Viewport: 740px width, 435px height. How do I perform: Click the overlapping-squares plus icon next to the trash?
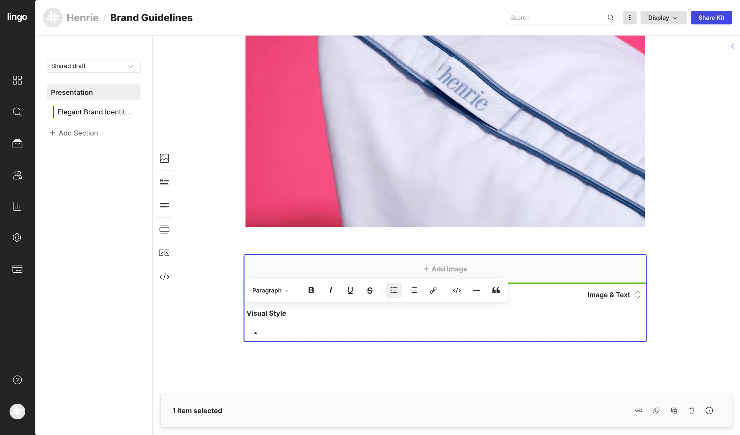[674, 411]
